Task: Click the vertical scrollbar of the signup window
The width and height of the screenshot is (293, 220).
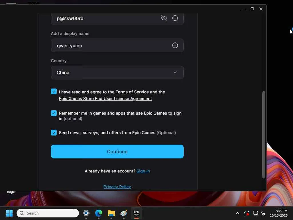Action: [264, 135]
